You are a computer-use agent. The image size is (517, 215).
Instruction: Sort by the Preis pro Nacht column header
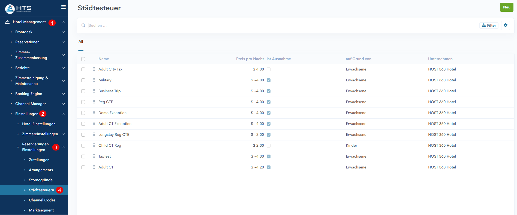tap(250, 59)
